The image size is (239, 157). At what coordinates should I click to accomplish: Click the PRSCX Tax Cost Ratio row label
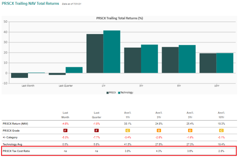[16, 151]
